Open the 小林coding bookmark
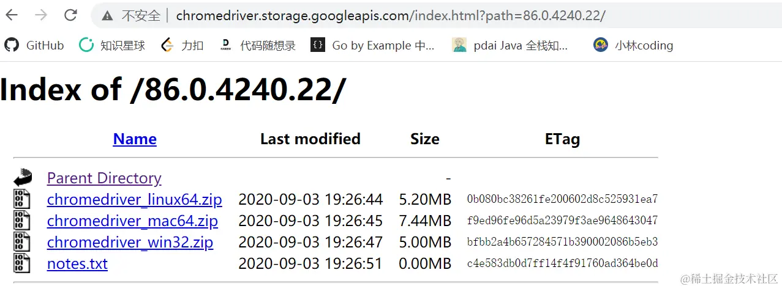The image size is (782, 289). click(633, 45)
